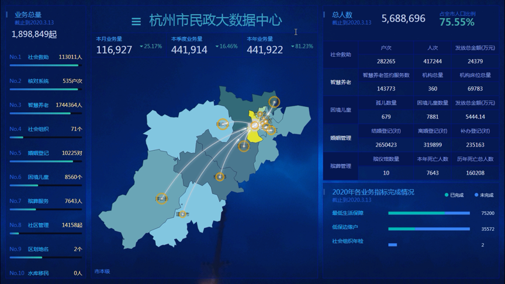
Task: Click the 核对系统 ranking bar
Action: tap(46, 89)
